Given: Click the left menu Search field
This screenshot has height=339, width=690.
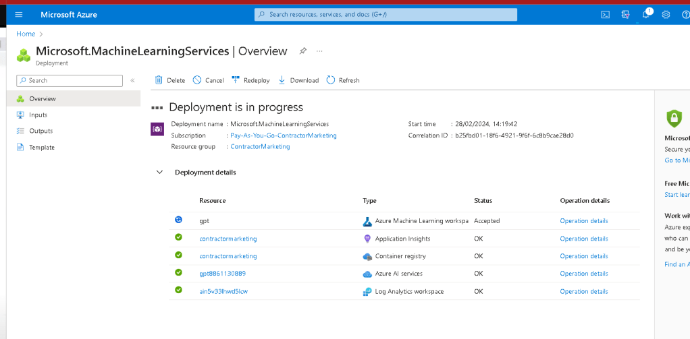Looking at the screenshot, I should click(70, 80).
